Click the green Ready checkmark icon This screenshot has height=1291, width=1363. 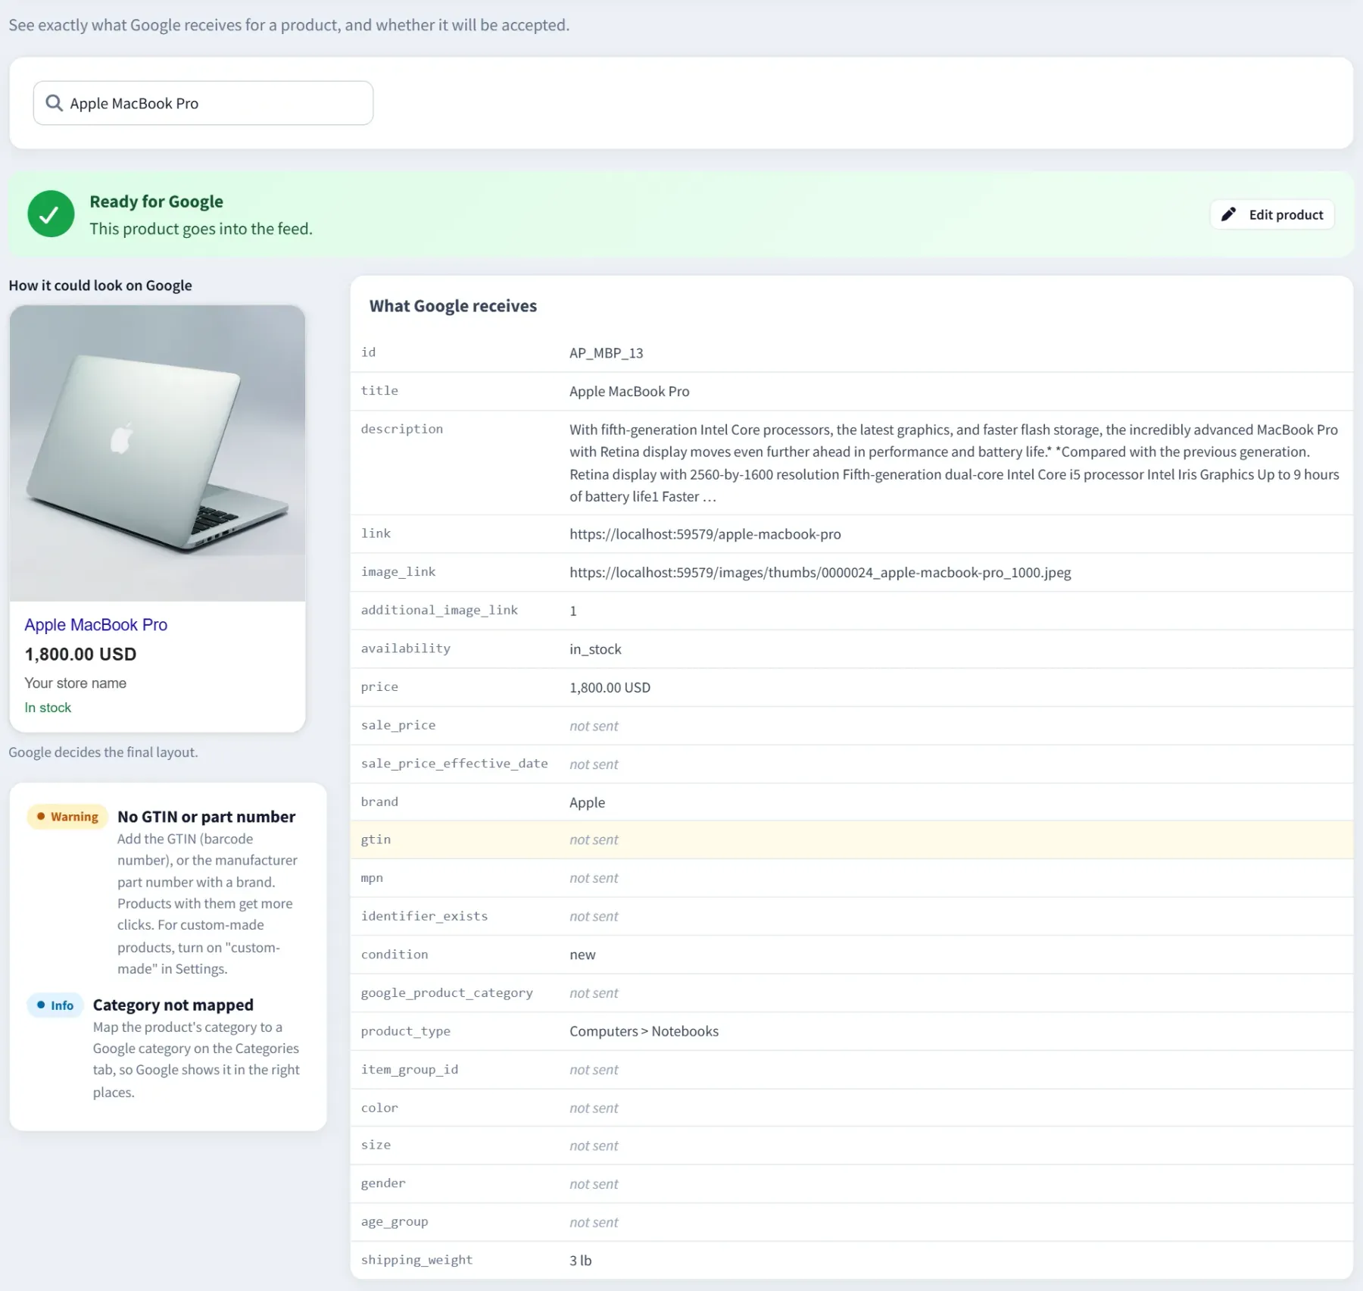point(51,214)
